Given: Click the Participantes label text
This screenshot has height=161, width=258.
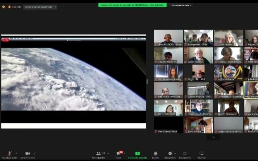Looking at the screenshot, I should pos(98,158).
